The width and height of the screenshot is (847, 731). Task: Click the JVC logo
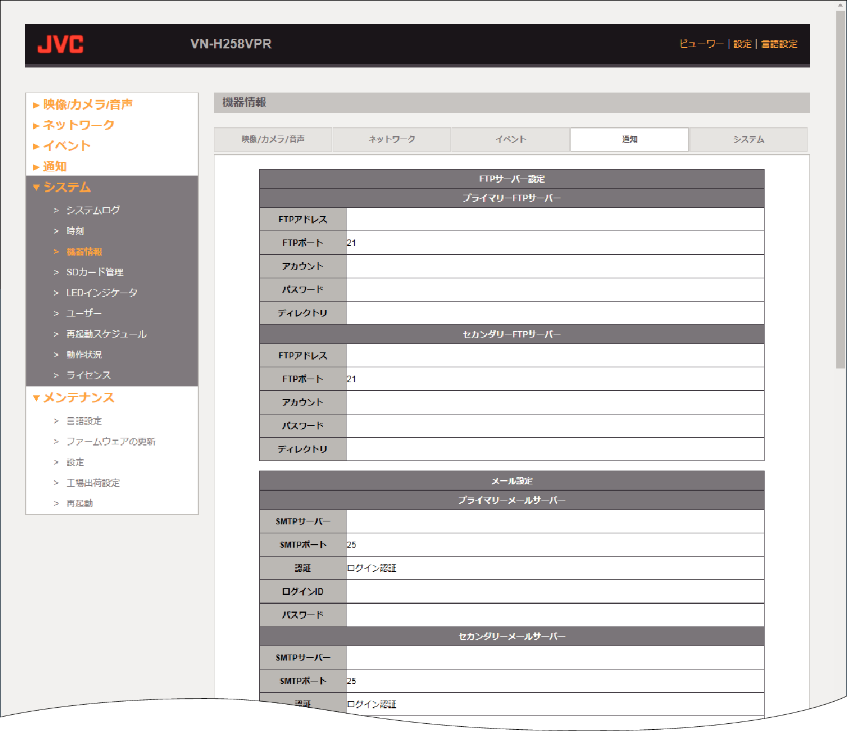60,44
